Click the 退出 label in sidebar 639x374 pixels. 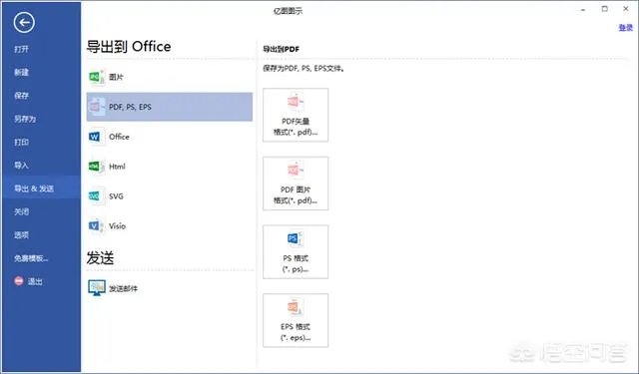tap(35, 281)
